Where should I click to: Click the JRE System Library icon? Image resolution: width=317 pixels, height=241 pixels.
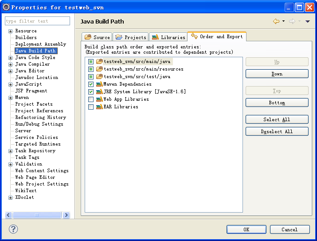99,92
